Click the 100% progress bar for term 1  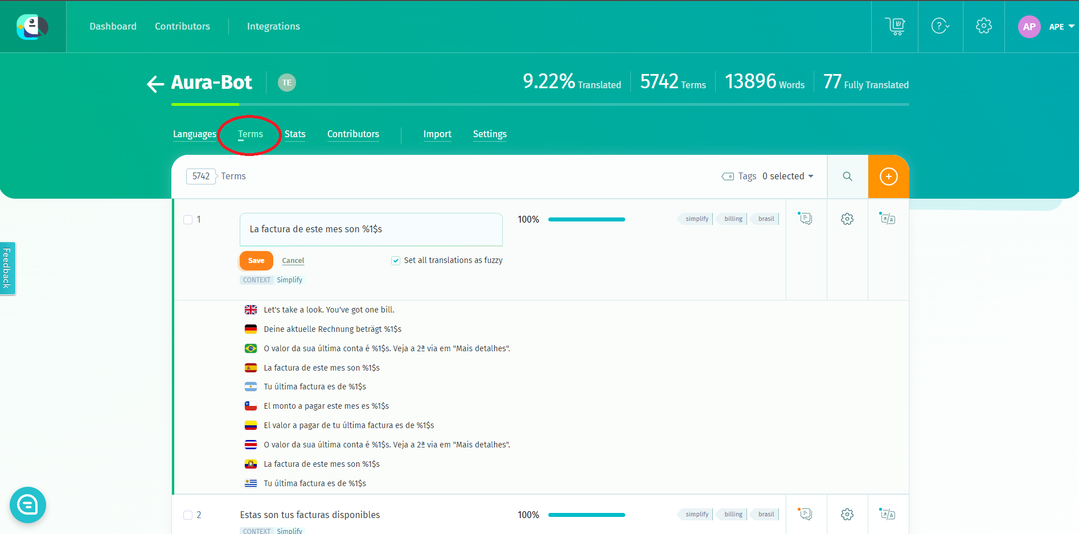[x=586, y=219]
